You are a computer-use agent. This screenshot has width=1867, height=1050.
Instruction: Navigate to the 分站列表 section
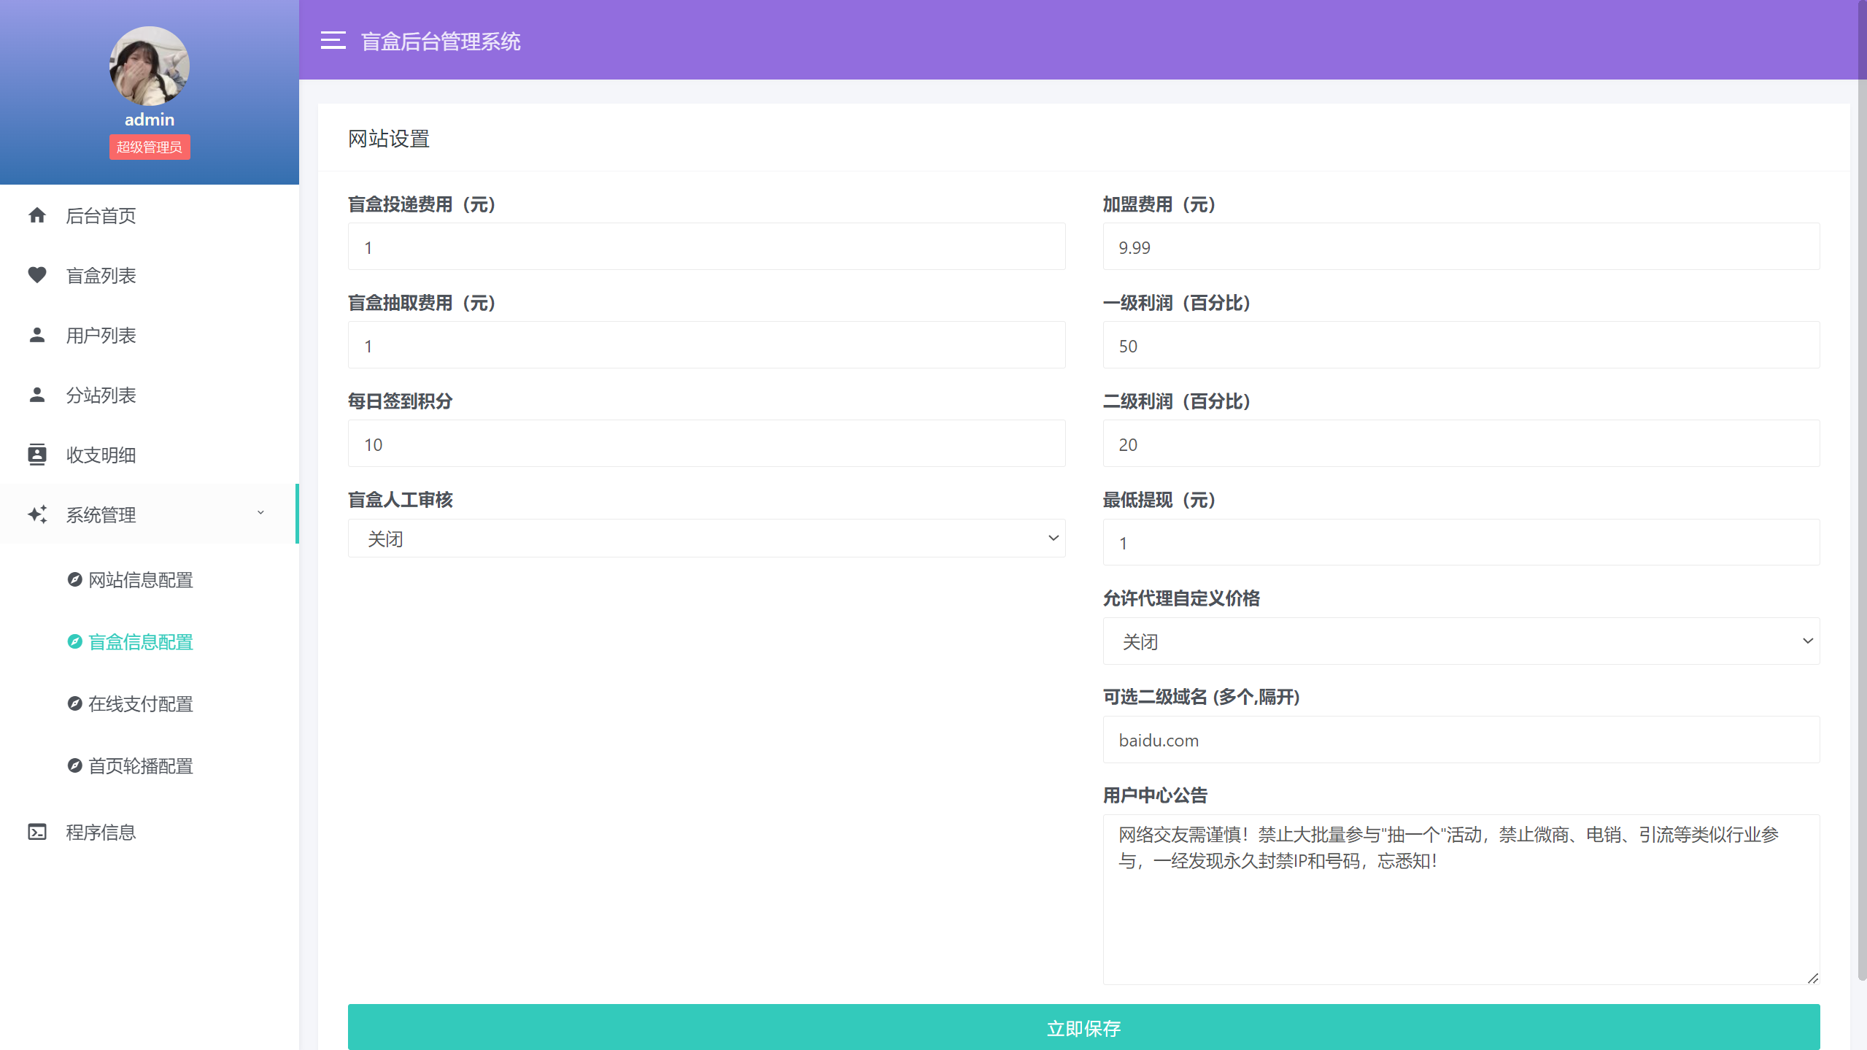click(x=101, y=395)
